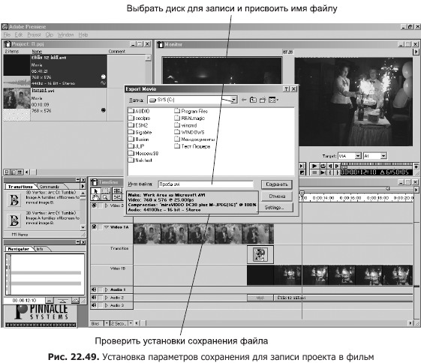Play from in point to out point
Image resolution: width=421 pixels, height=363 pixels.
pyautogui.click(x=323, y=172)
